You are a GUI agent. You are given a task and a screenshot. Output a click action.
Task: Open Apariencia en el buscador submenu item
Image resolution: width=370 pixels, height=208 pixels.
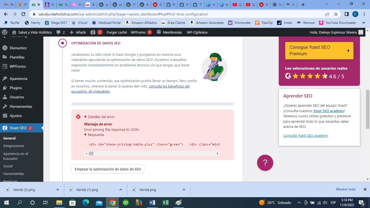click(x=16, y=156)
